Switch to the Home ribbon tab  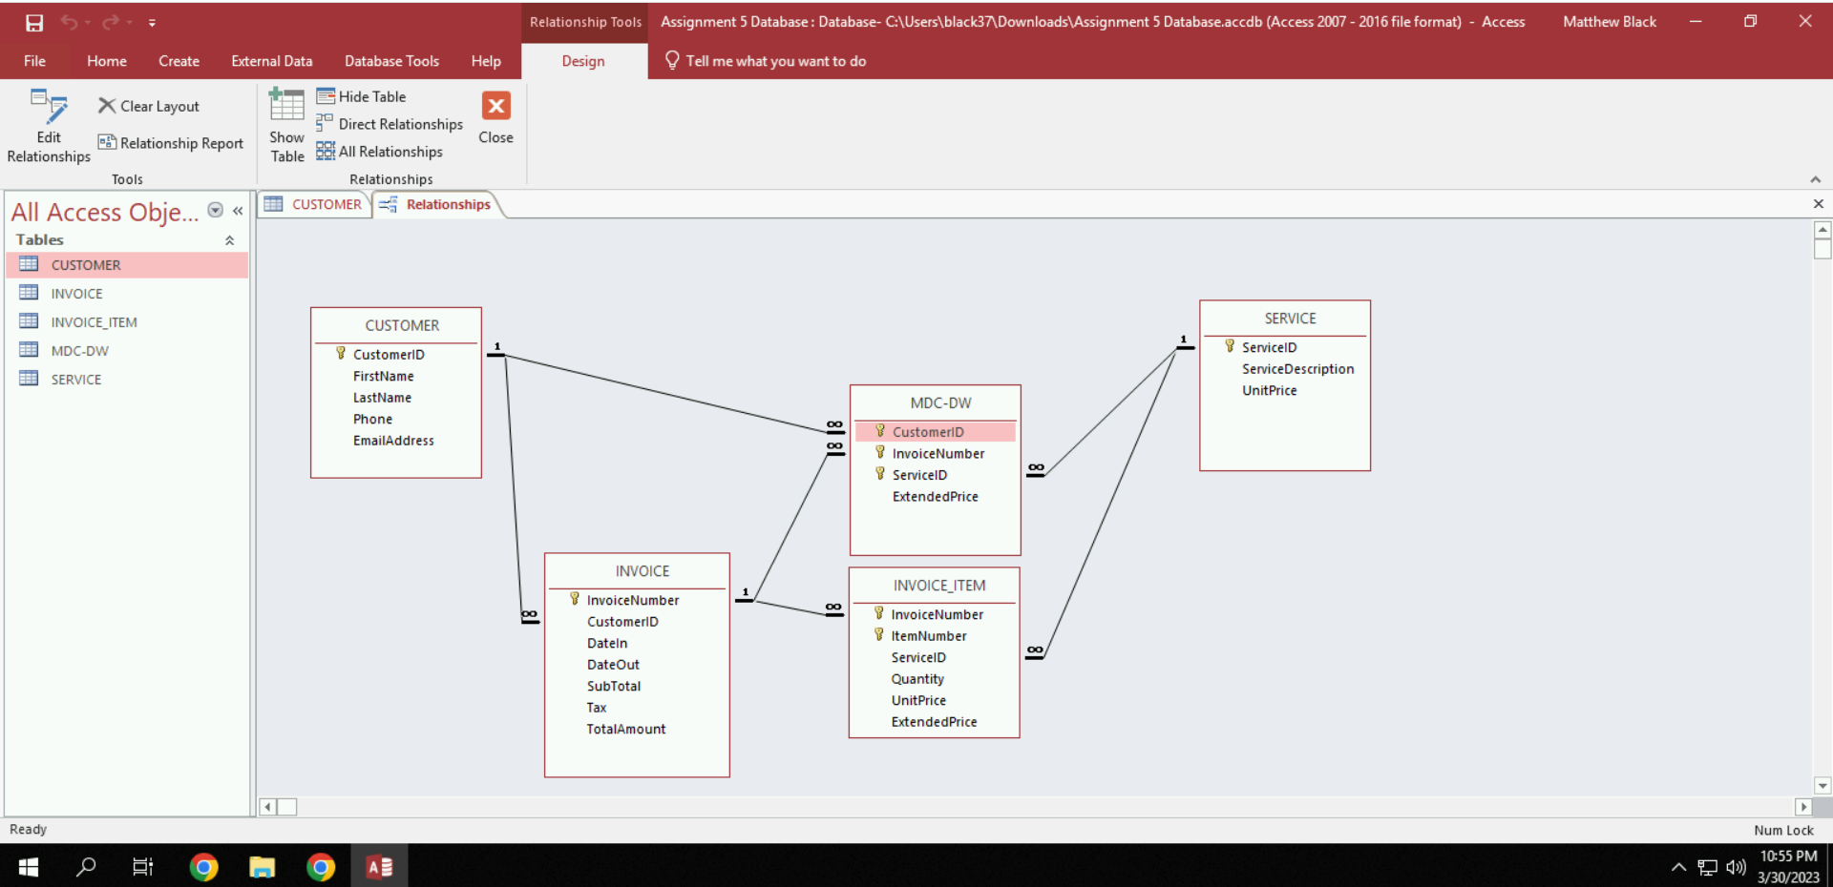coord(107,61)
